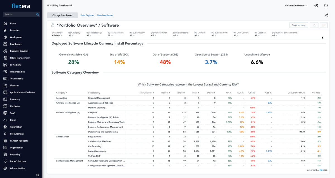Click inside the sidebar Search field
Viewport: 335px width, 178px height.
pos(19,14)
